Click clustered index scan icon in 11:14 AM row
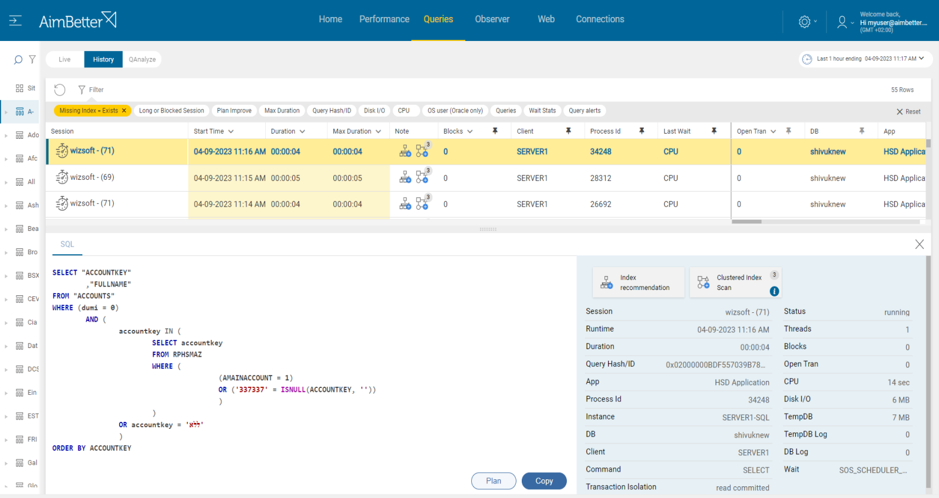Image resolution: width=939 pixels, height=498 pixels. click(x=422, y=203)
